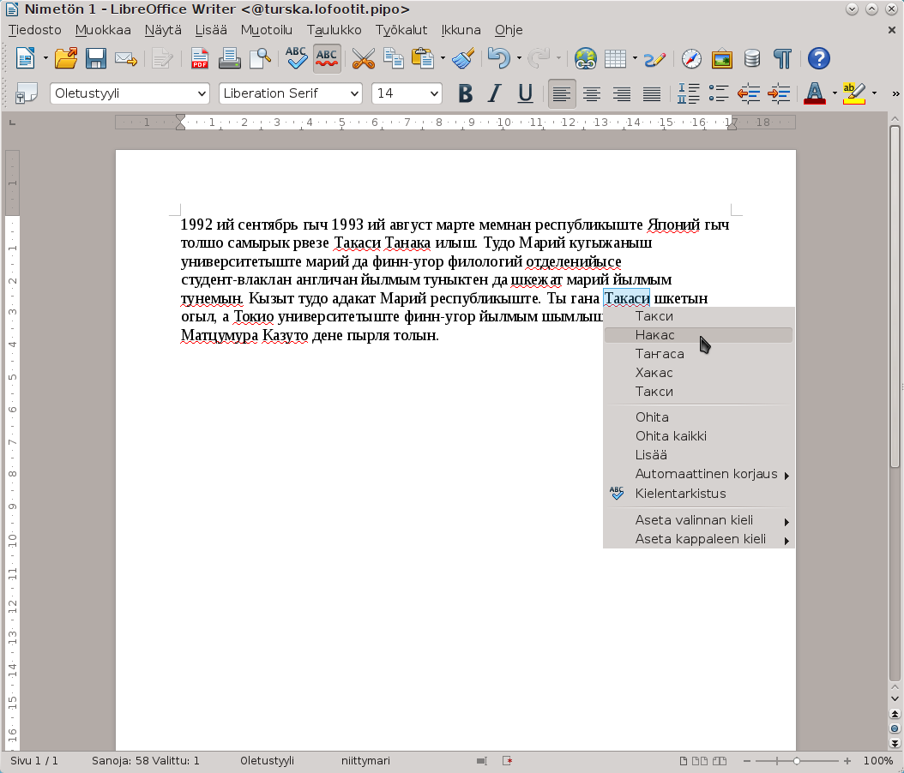This screenshot has width=904, height=773.
Task: Open the Gallery picture icon
Action: [722, 59]
